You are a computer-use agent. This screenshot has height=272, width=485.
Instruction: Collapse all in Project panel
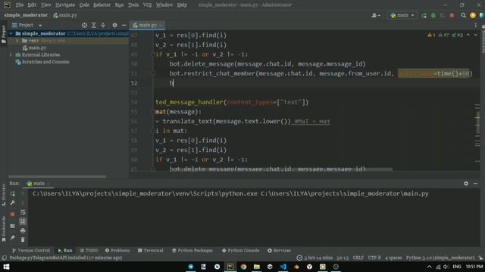[103, 25]
